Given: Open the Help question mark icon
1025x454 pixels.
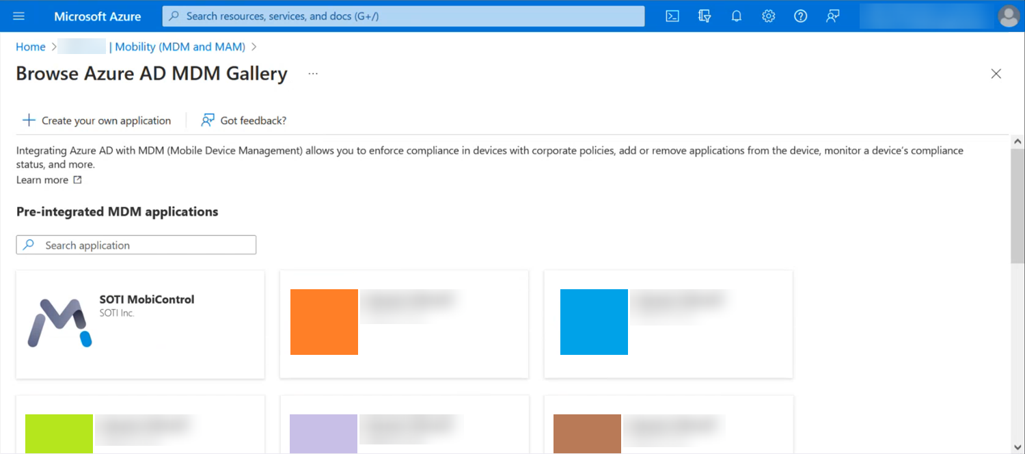Looking at the screenshot, I should 801,16.
